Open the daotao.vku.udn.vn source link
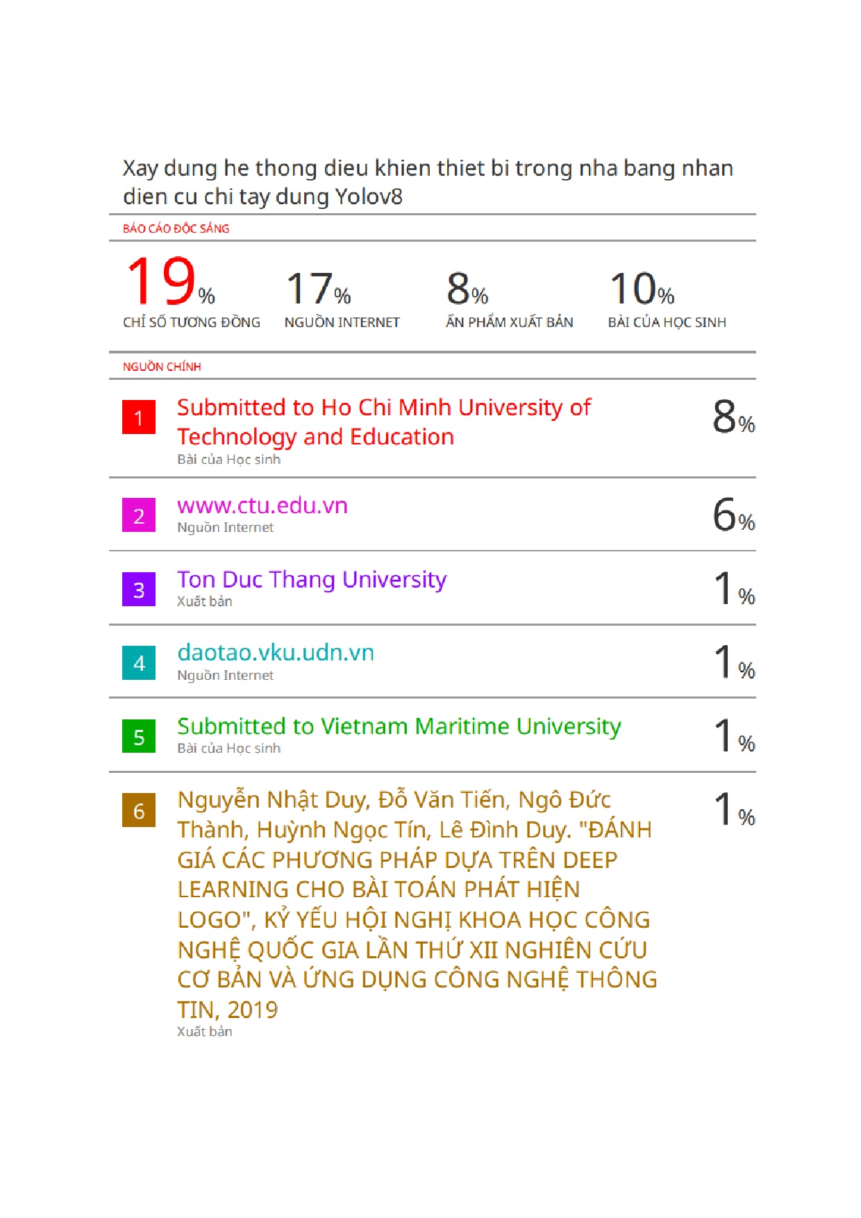This screenshot has width=861, height=1218. (276, 653)
